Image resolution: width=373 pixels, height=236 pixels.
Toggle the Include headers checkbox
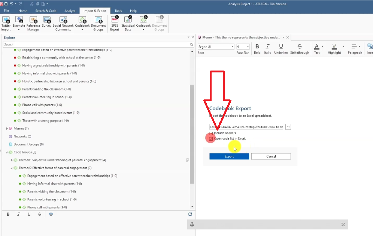click(x=211, y=133)
